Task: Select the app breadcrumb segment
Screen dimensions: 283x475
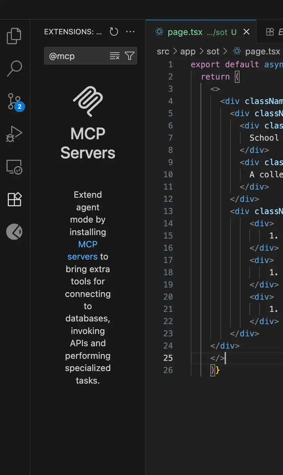Action: [x=188, y=52]
